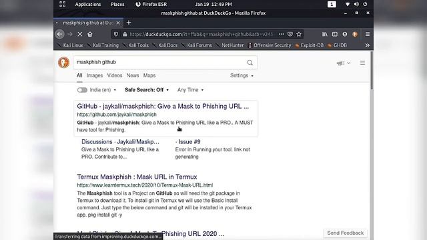Show more bookmarks with chevron
This screenshot has height=240, width=427.
pyautogui.click(x=368, y=45)
